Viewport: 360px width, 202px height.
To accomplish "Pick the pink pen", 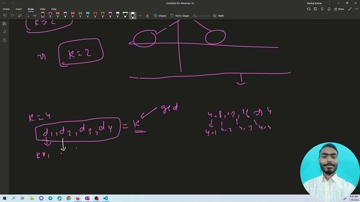I will [110, 15].
